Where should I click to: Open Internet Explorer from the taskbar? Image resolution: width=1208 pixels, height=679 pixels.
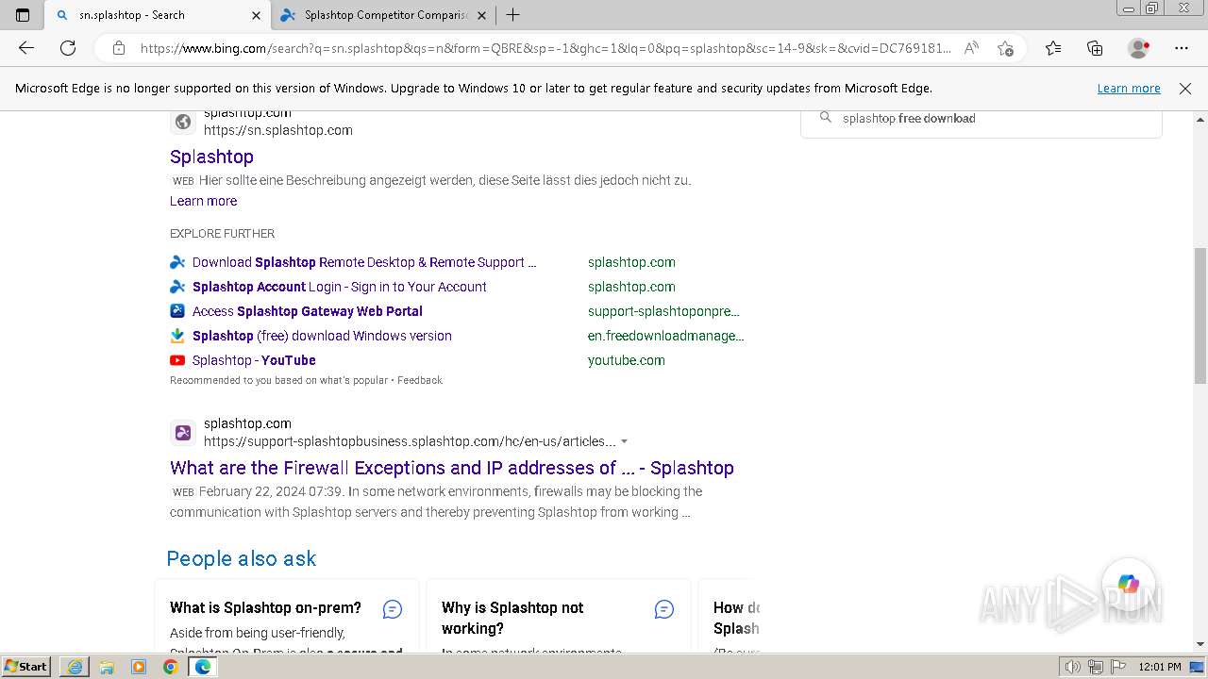[x=75, y=667]
